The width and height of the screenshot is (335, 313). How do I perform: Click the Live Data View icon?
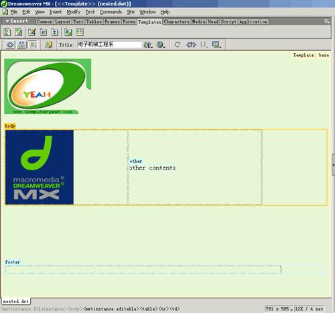49,45
